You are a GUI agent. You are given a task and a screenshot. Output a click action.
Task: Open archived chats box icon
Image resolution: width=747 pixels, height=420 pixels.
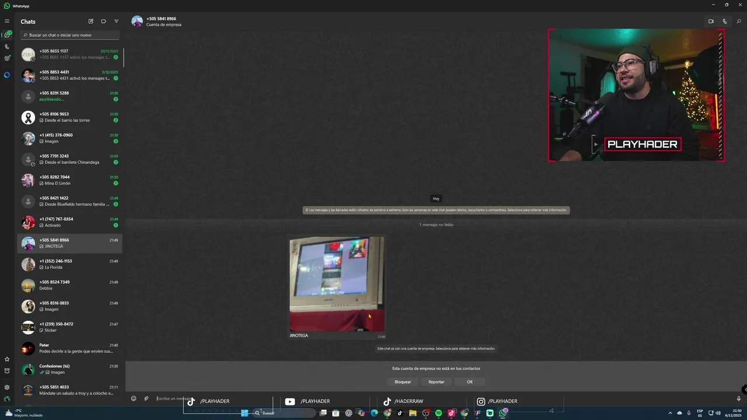tap(7, 370)
